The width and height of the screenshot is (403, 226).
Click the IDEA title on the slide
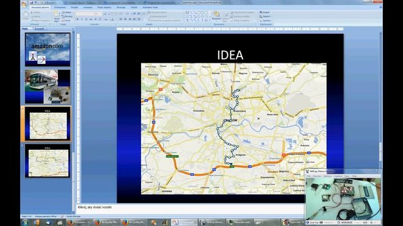(x=230, y=55)
